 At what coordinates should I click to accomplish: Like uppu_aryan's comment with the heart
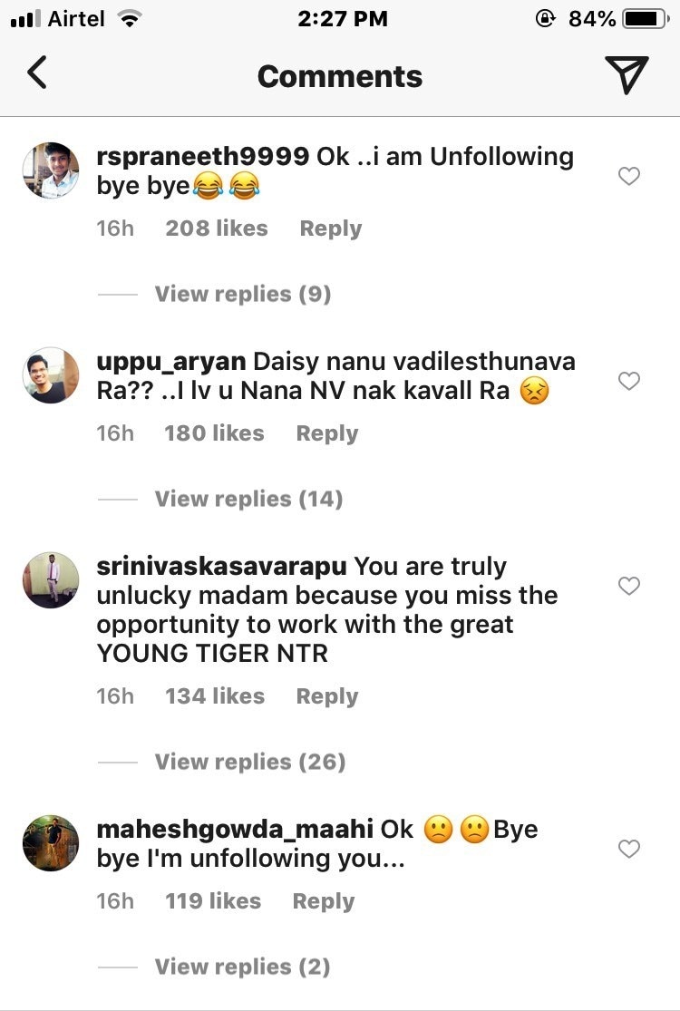pos(628,381)
